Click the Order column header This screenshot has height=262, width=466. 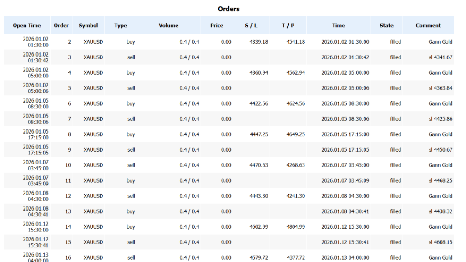click(x=61, y=26)
